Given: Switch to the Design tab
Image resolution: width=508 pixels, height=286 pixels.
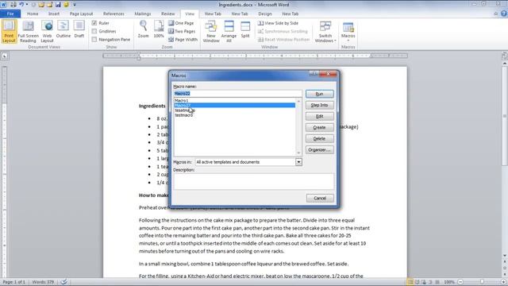Looking at the screenshot, I should [265, 14].
